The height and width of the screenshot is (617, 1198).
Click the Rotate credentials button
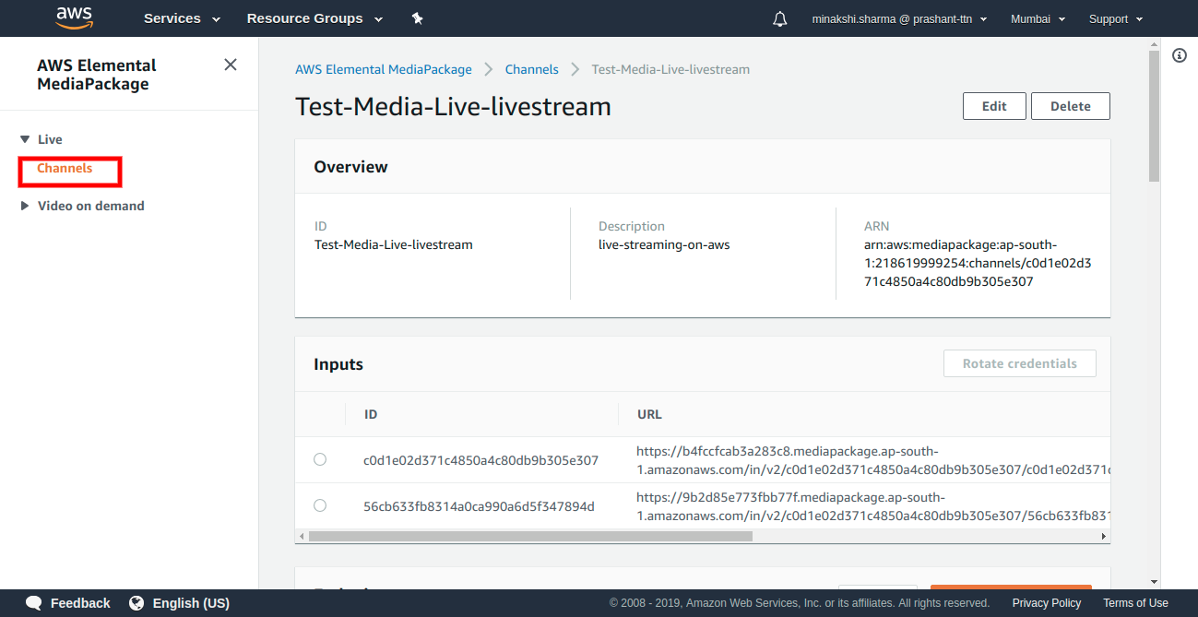click(1020, 363)
